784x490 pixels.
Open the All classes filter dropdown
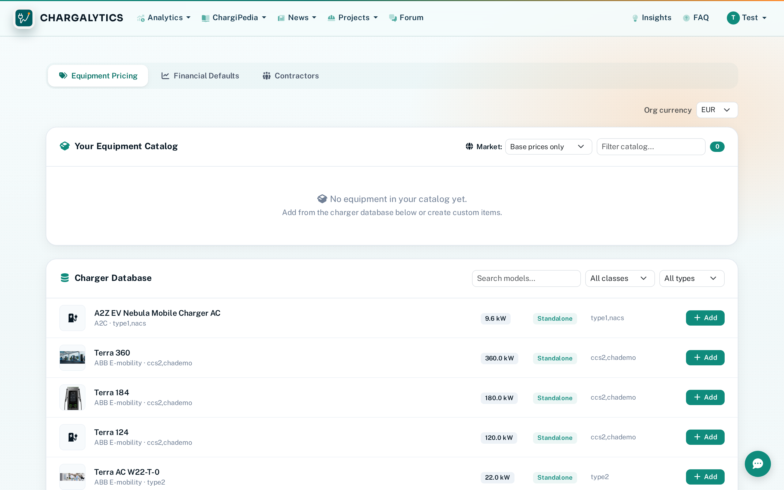point(620,278)
